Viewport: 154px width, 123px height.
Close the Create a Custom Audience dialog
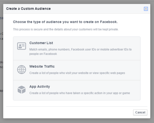tap(146, 9)
